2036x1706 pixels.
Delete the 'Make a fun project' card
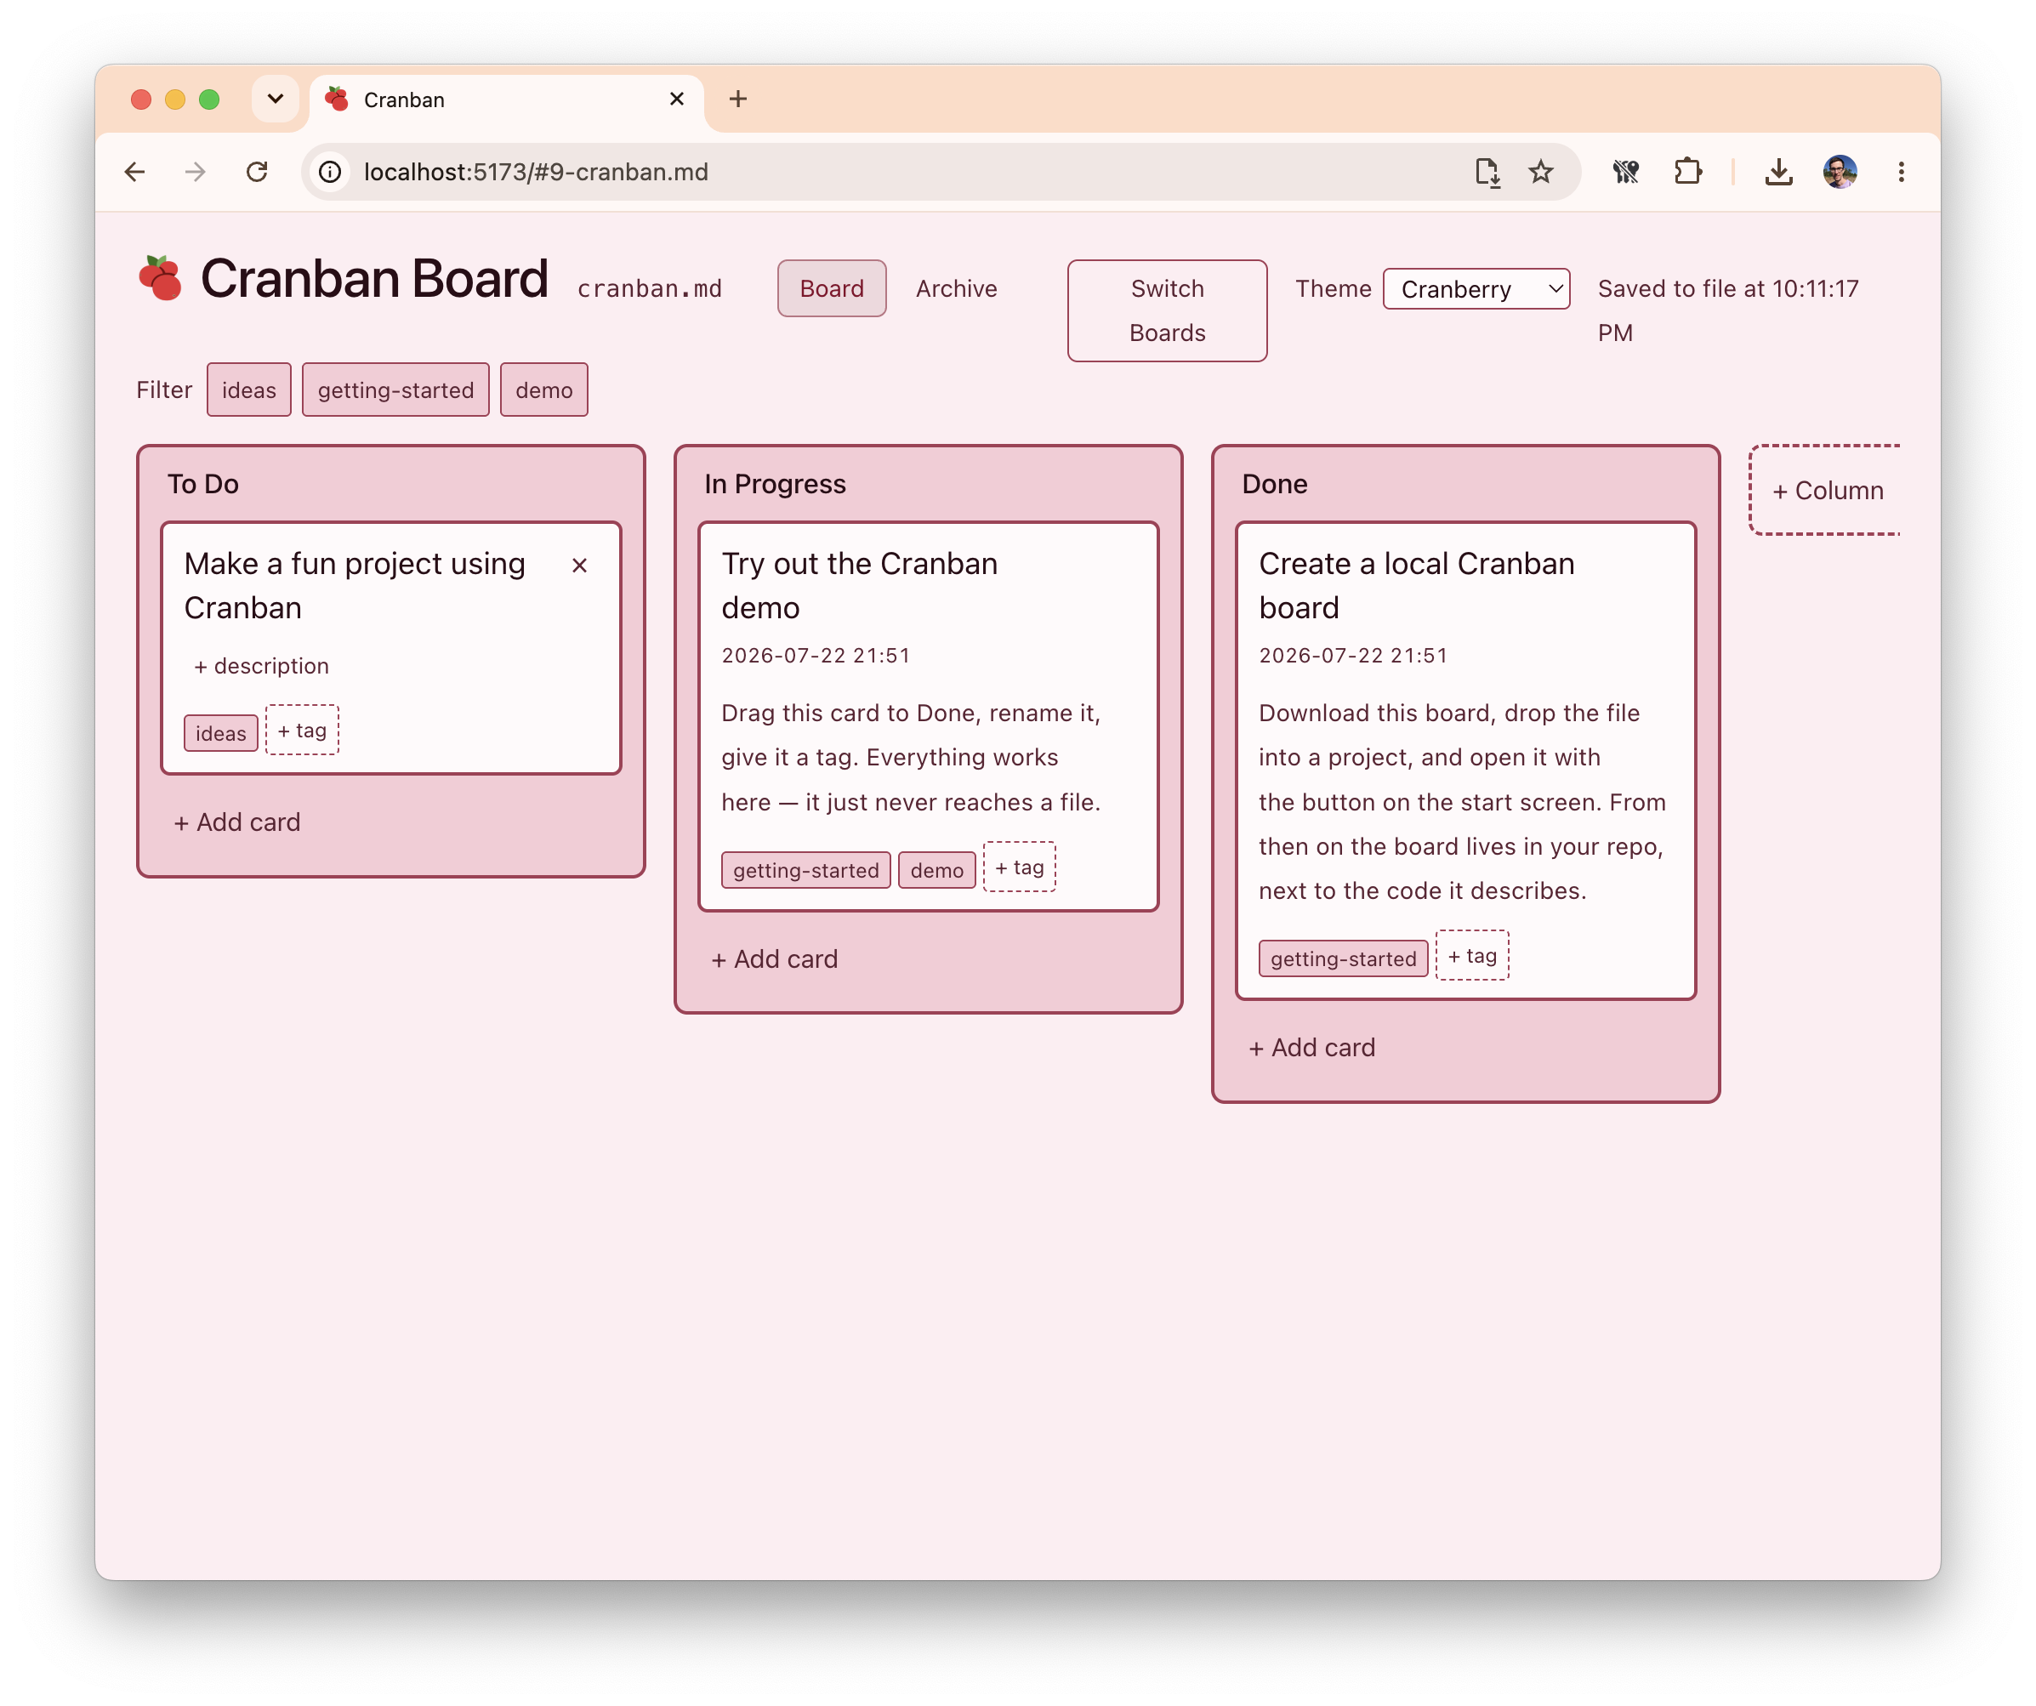(x=580, y=565)
